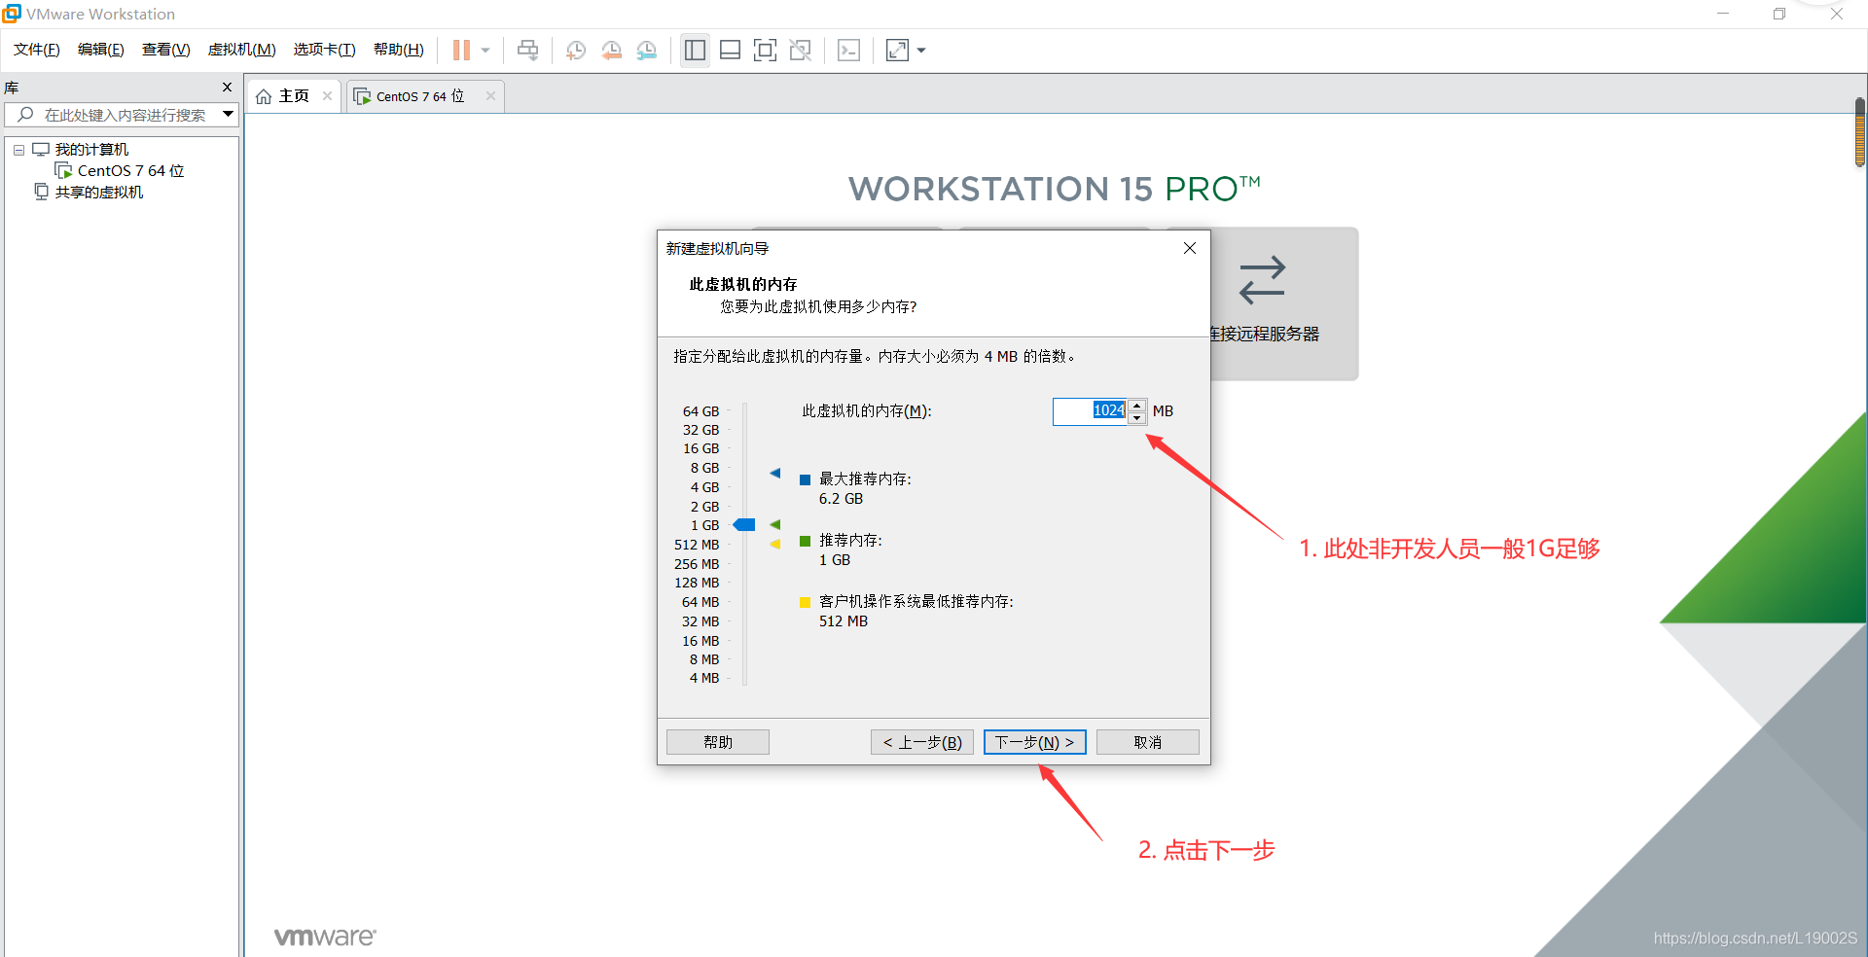
Task: Click the 2 GB label on memory scale
Action: 704,507
